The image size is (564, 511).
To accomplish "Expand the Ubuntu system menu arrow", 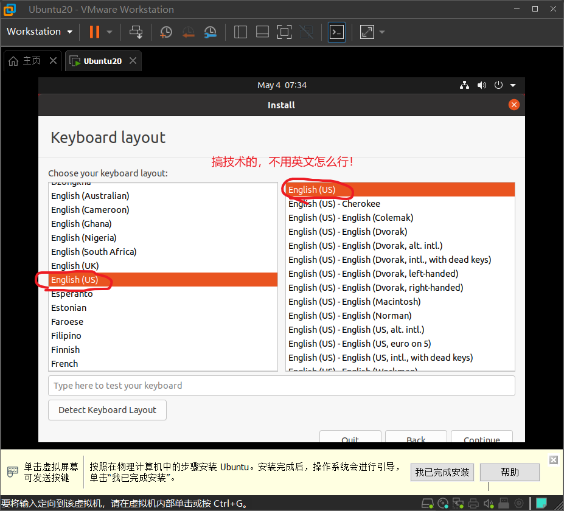I will coord(513,85).
